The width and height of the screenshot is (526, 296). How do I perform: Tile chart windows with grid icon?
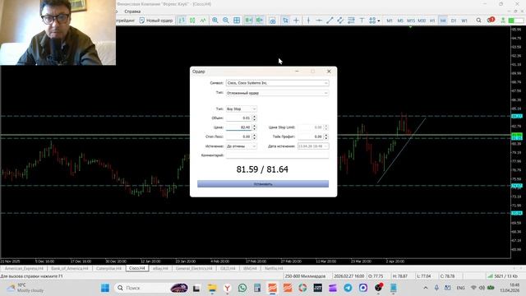tap(237, 21)
